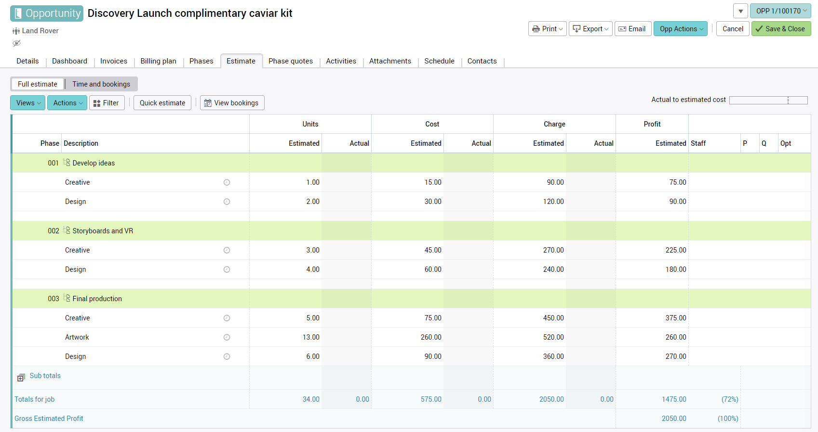Open the Views dropdown

click(28, 103)
